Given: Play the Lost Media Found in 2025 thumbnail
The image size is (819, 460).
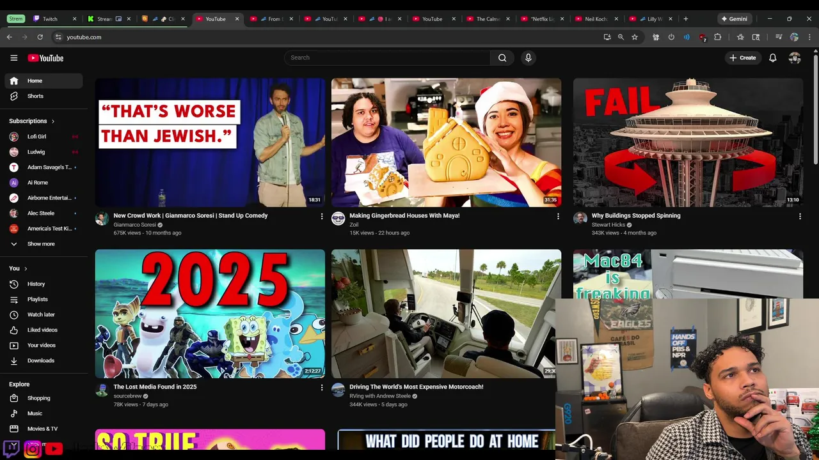Looking at the screenshot, I should [210, 314].
